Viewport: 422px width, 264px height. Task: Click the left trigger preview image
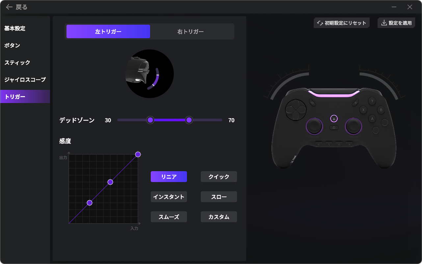150,74
